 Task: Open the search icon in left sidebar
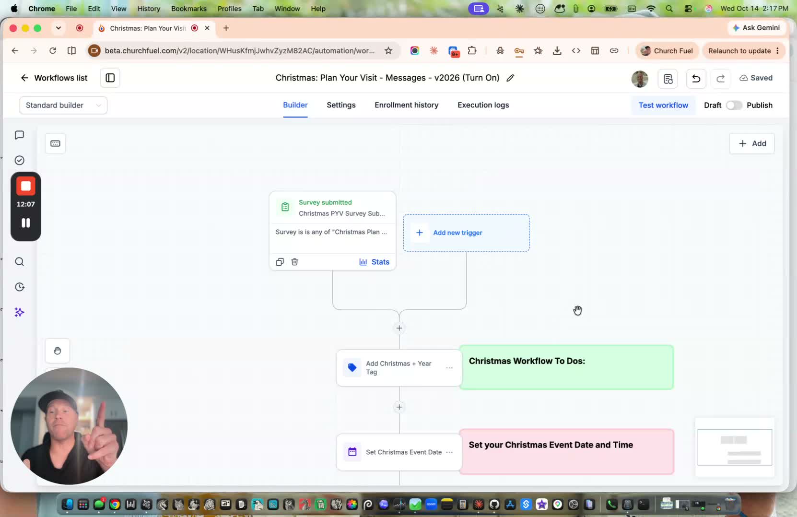click(x=19, y=261)
